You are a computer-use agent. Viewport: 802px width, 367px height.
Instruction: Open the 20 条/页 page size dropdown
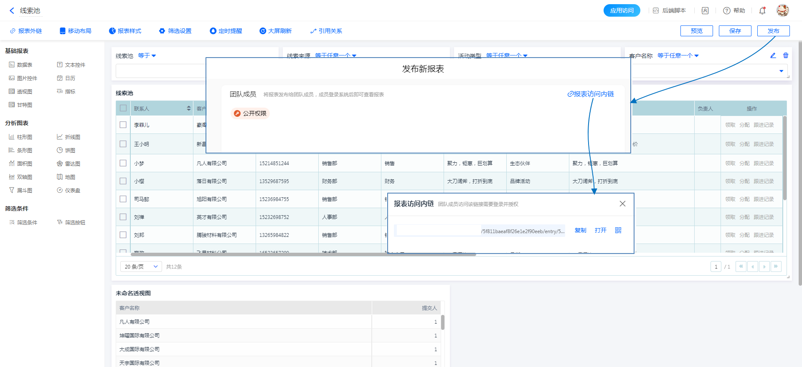[141, 266]
